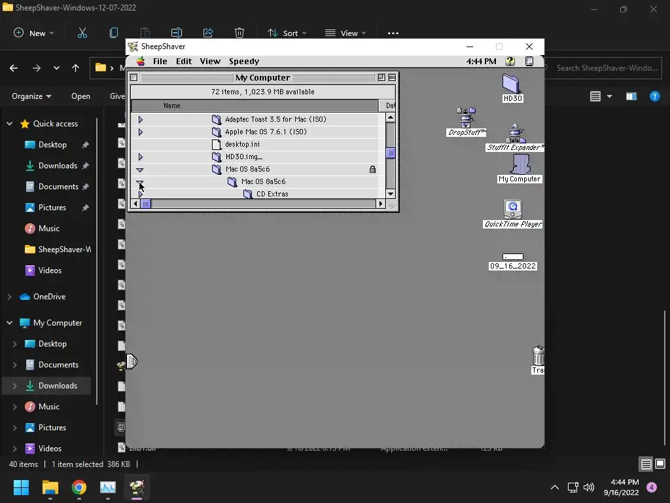Viewport: 670px width, 503px height.
Task: Open the File menu in Mac OS
Action: (160, 61)
